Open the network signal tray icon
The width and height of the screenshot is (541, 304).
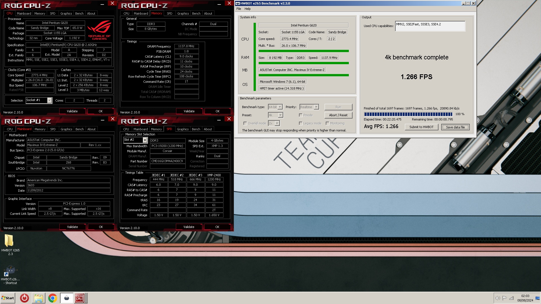pos(511,298)
